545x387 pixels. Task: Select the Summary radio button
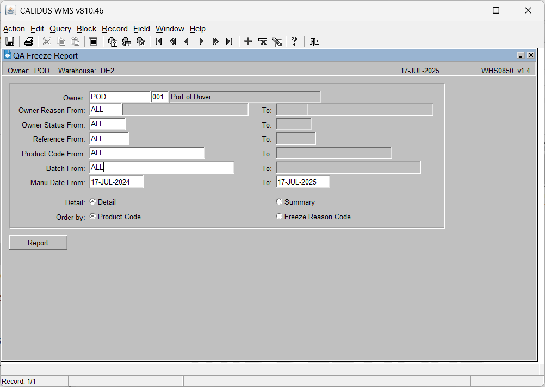(279, 201)
